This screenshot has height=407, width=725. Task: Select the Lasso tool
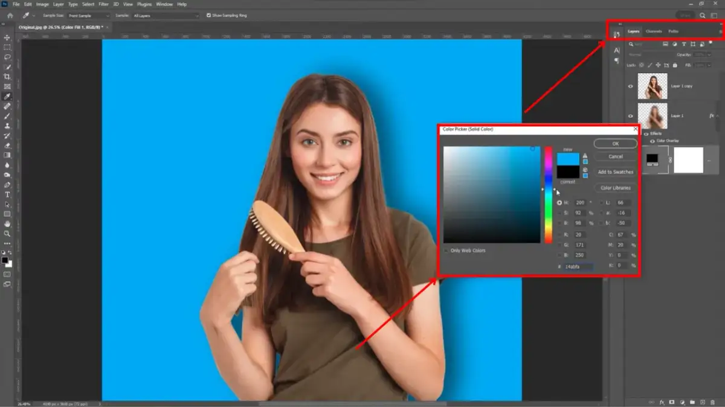(7, 55)
